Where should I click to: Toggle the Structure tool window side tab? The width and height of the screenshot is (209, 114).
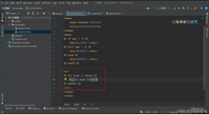(x=2, y=31)
